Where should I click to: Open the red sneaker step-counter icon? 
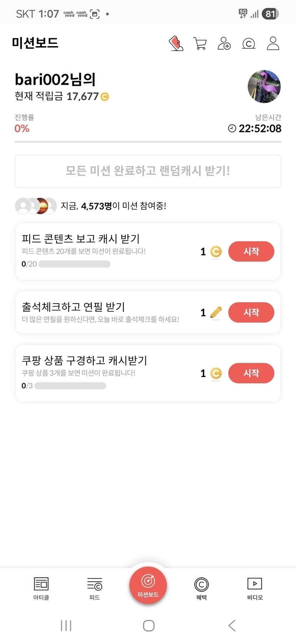[176, 44]
